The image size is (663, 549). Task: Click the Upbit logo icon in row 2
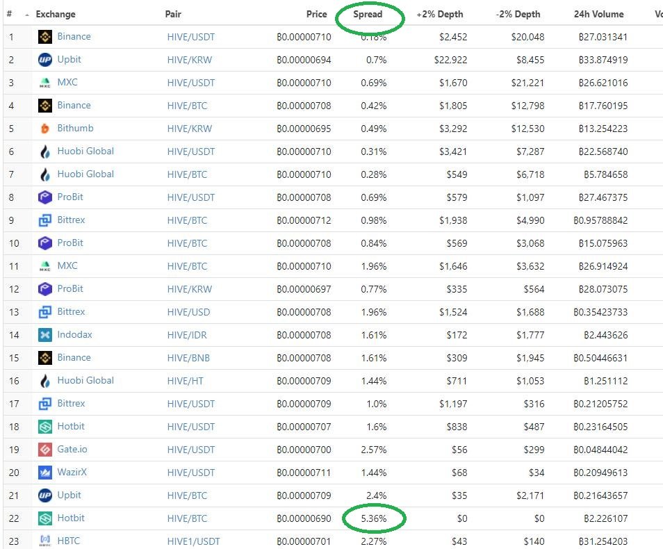click(x=44, y=60)
